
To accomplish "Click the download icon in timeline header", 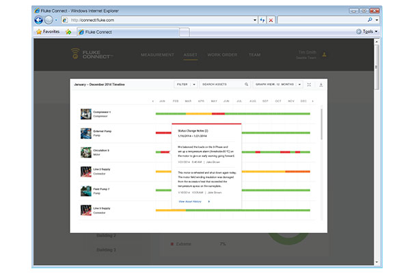I will [321, 85].
